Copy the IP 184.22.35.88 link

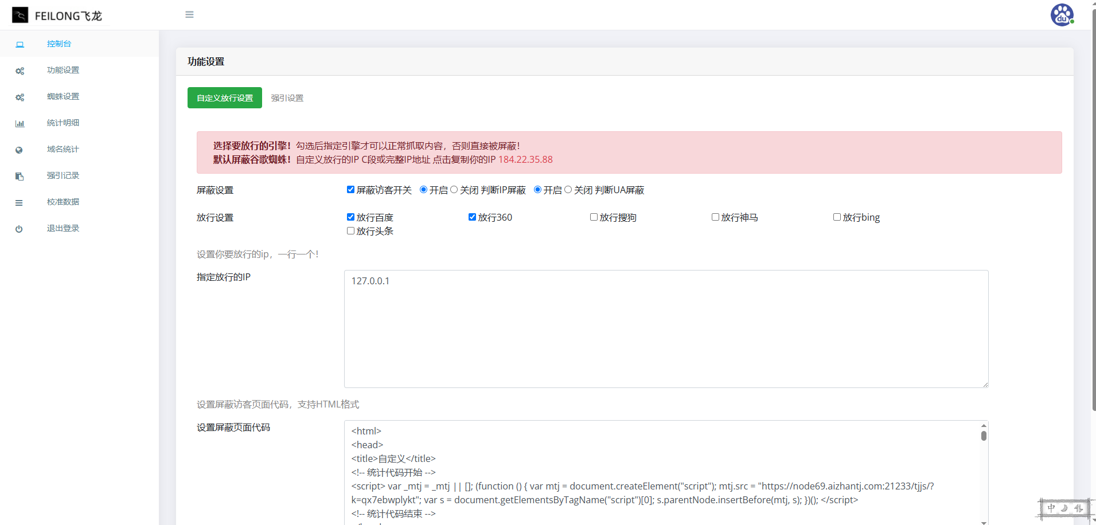(x=525, y=159)
